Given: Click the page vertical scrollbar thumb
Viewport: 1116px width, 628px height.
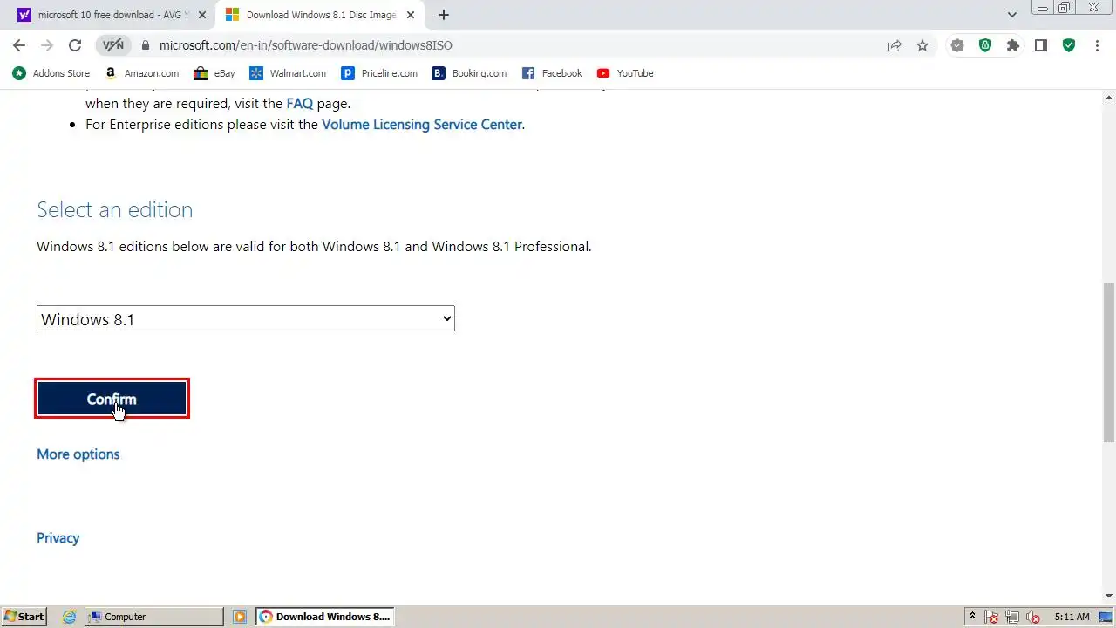Looking at the screenshot, I should click(x=1108, y=362).
